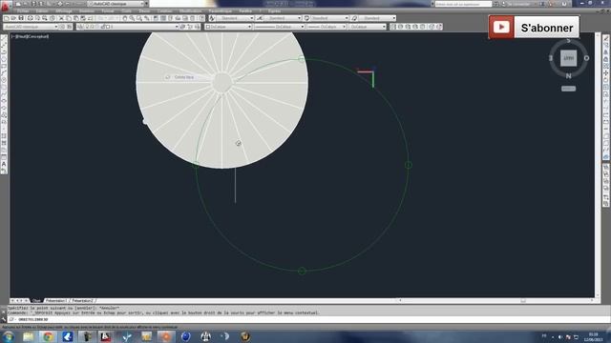Open the ViewCube coordinate system menu below compass
611x343 pixels.
coord(569,89)
